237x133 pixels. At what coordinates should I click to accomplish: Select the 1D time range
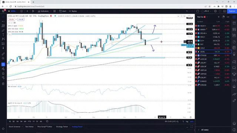click(x=10, y=122)
